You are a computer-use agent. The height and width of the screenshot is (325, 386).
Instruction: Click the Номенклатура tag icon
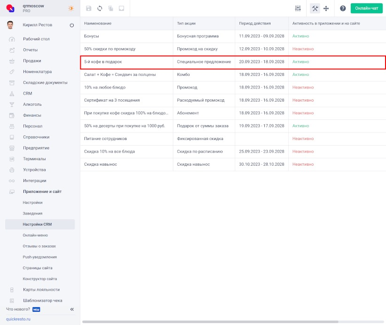click(12, 72)
